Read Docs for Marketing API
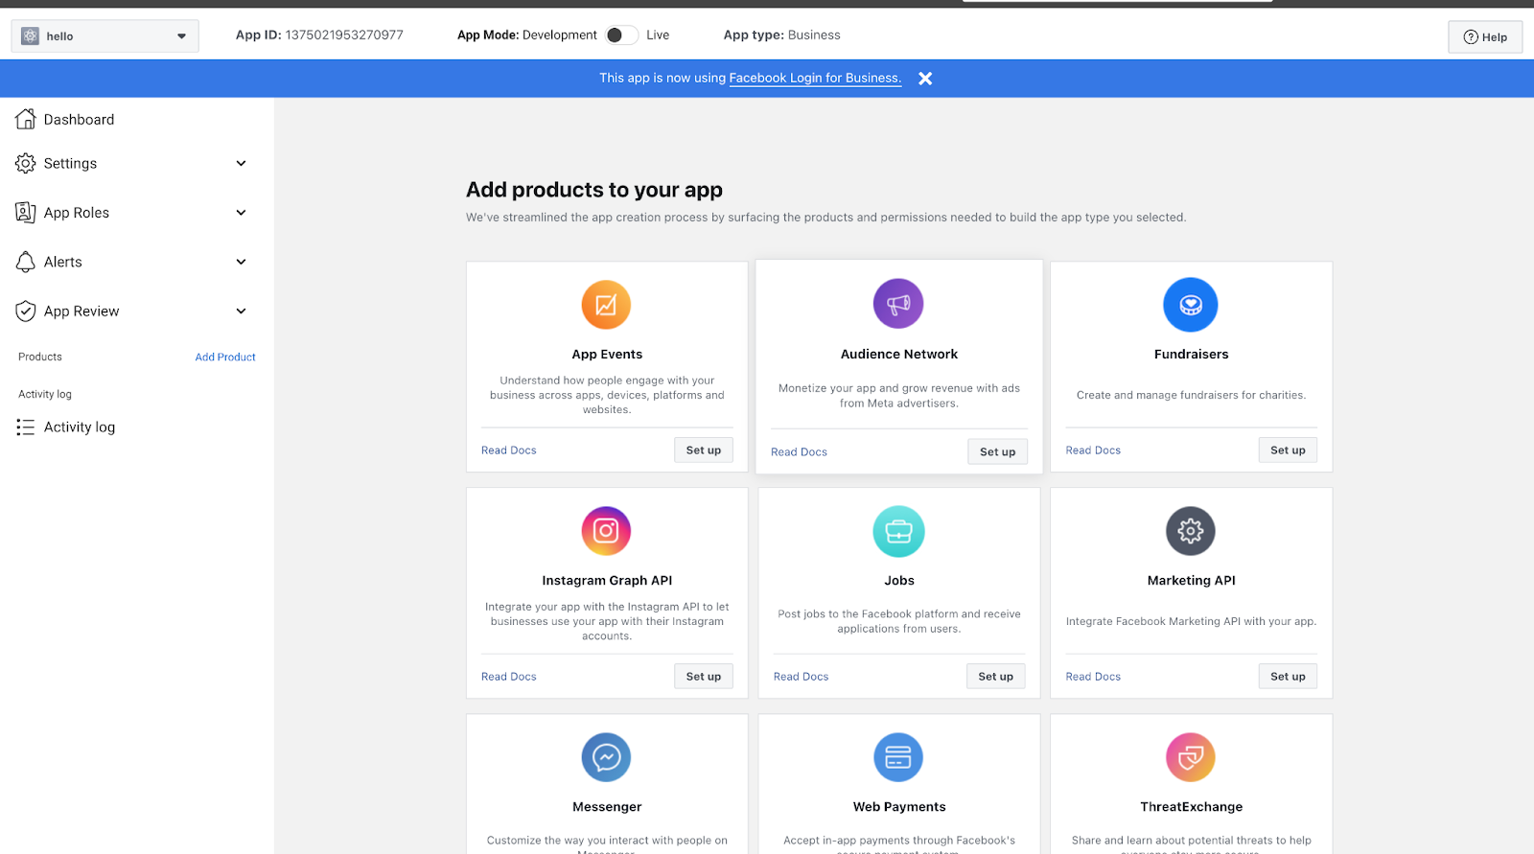Screen dimensions: 1534x854 click(x=1093, y=677)
